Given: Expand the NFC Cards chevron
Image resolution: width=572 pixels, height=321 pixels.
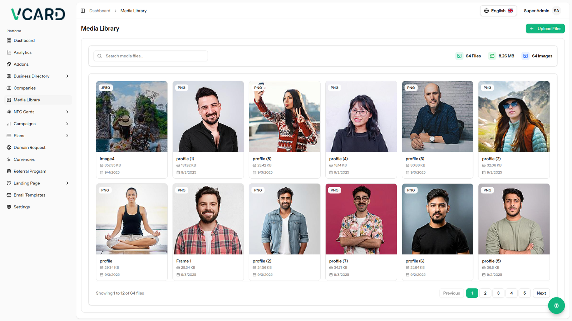Looking at the screenshot, I should pos(67,112).
